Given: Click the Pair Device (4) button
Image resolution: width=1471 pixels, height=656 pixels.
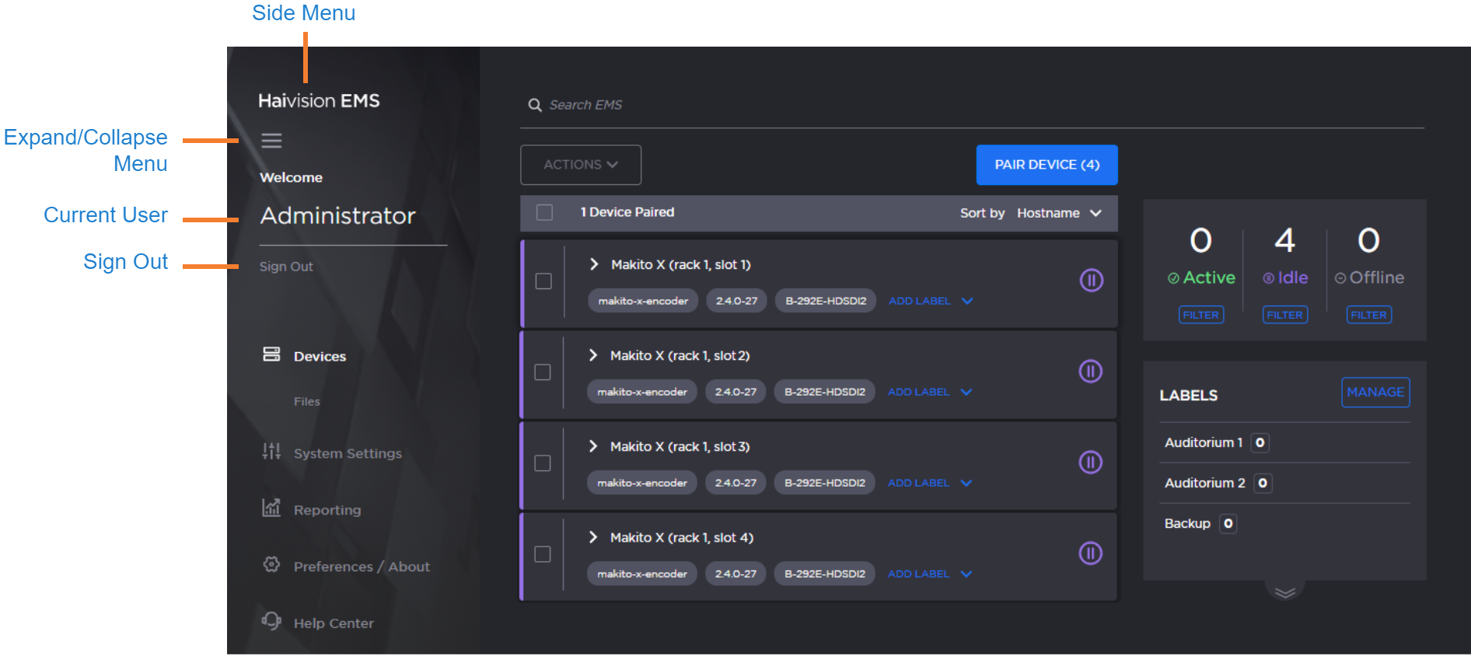Looking at the screenshot, I should click(1046, 165).
